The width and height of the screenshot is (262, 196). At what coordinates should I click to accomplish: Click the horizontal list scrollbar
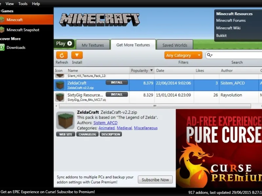pos(155,106)
